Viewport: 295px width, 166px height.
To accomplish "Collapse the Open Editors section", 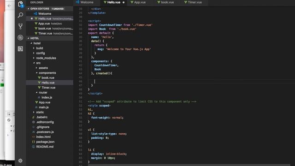I will point(29,9).
